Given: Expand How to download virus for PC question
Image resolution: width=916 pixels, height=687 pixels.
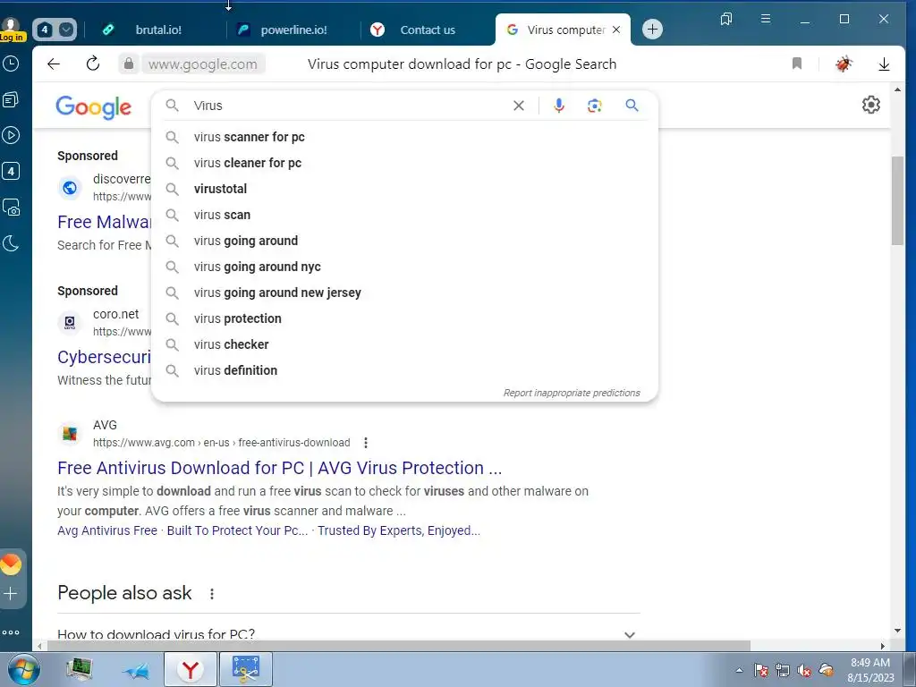Looking at the screenshot, I should (x=349, y=634).
